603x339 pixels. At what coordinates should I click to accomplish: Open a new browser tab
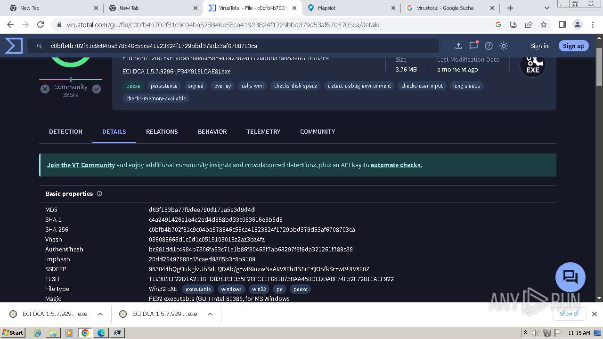[510, 8]
